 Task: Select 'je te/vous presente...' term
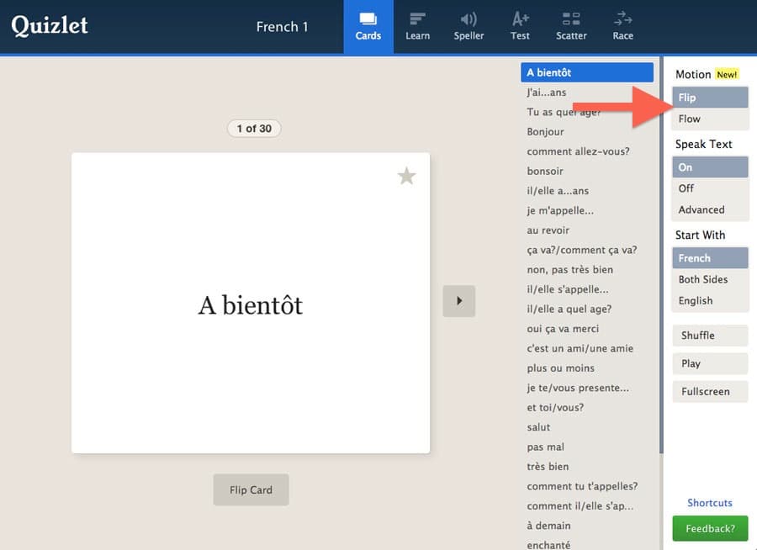(x=587, y=389)
